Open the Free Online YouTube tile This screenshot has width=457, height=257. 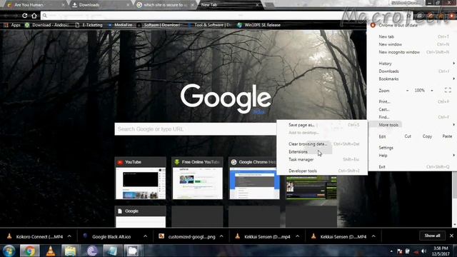(x=198, y=178)
